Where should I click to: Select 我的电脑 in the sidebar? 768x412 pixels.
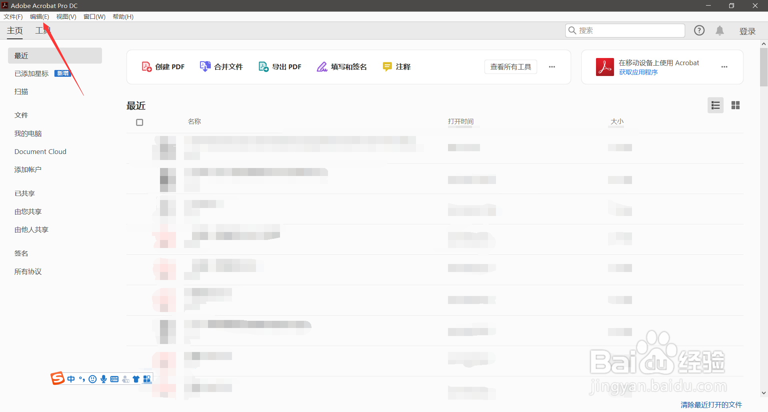click(28, 134)
